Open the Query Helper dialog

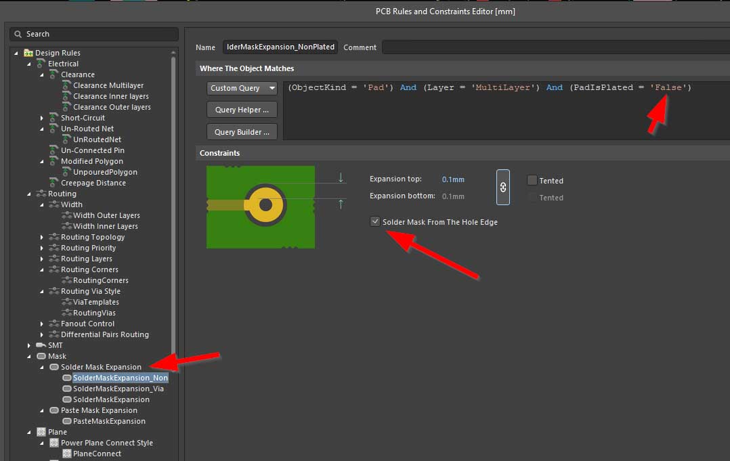(x=242, y=110)
